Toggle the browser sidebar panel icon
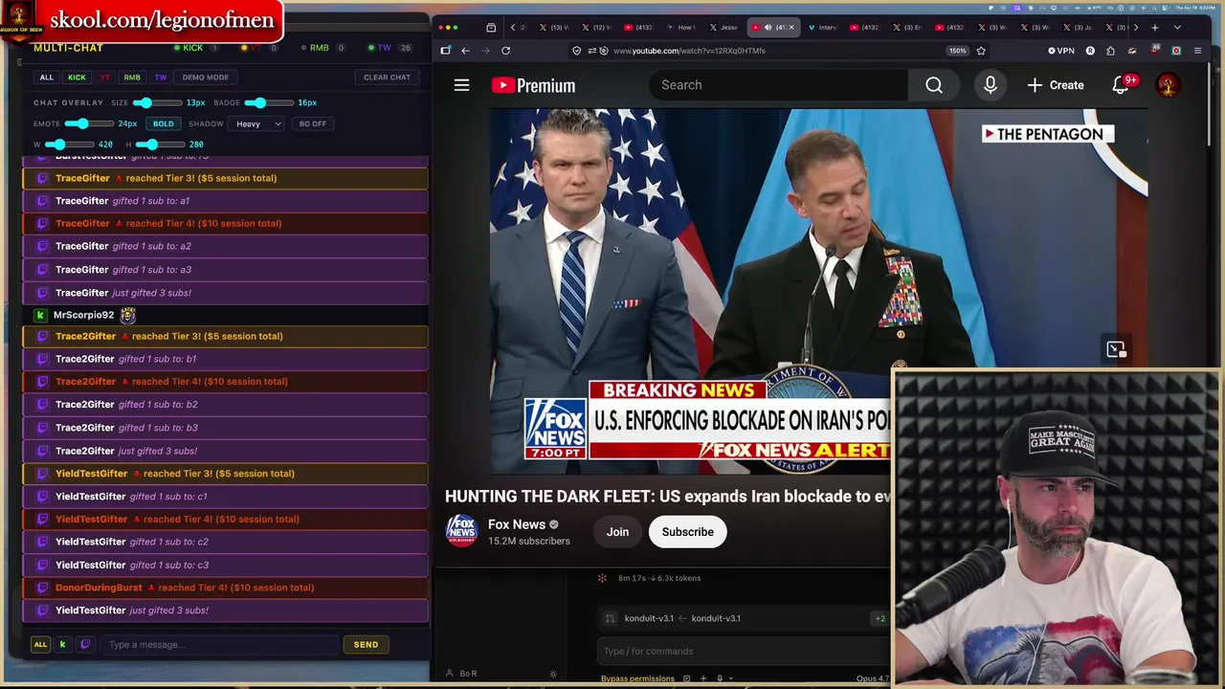Image resolution: width=1225 pixels, height=689 pixels. tap(446, 51)
